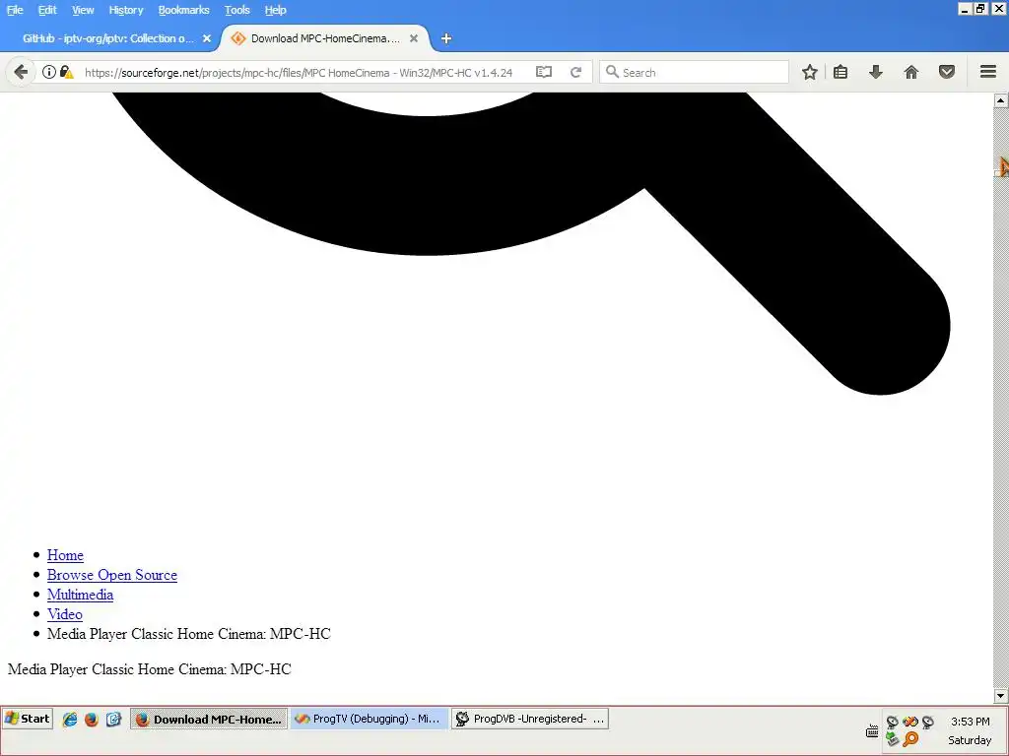Viewport: 1009px width, 756px height.
Task: Open the Windows Start menu
Action: (27, 719)
